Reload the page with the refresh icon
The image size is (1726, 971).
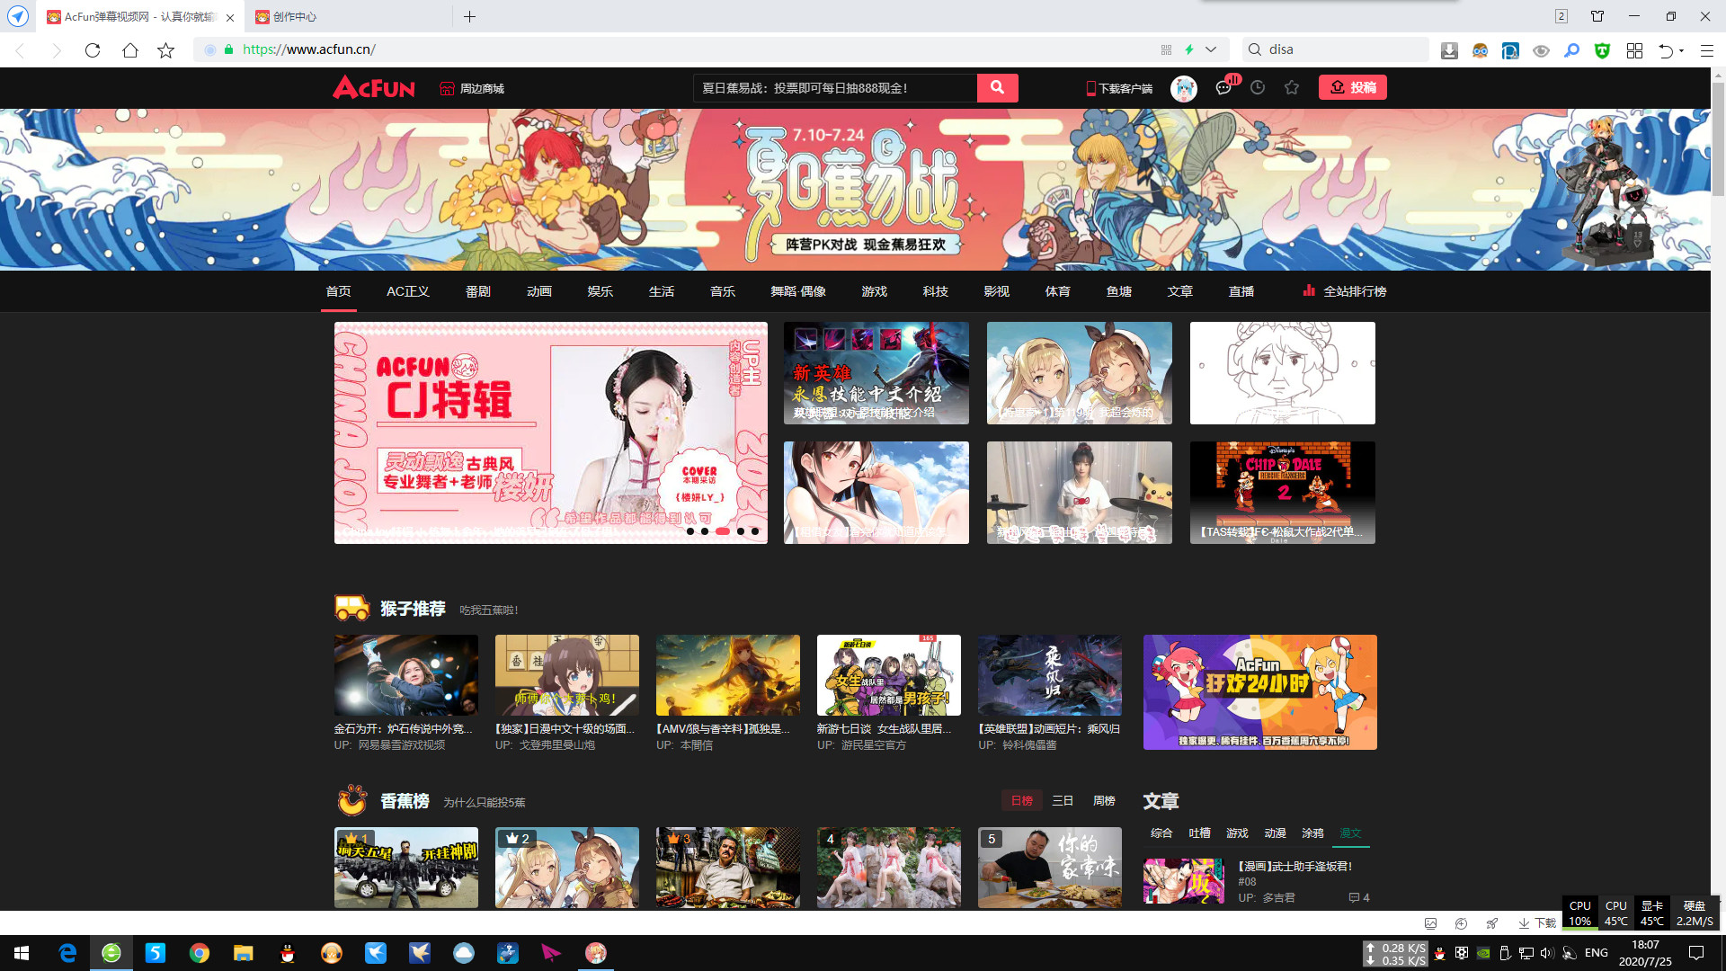[x=93, y=50]
